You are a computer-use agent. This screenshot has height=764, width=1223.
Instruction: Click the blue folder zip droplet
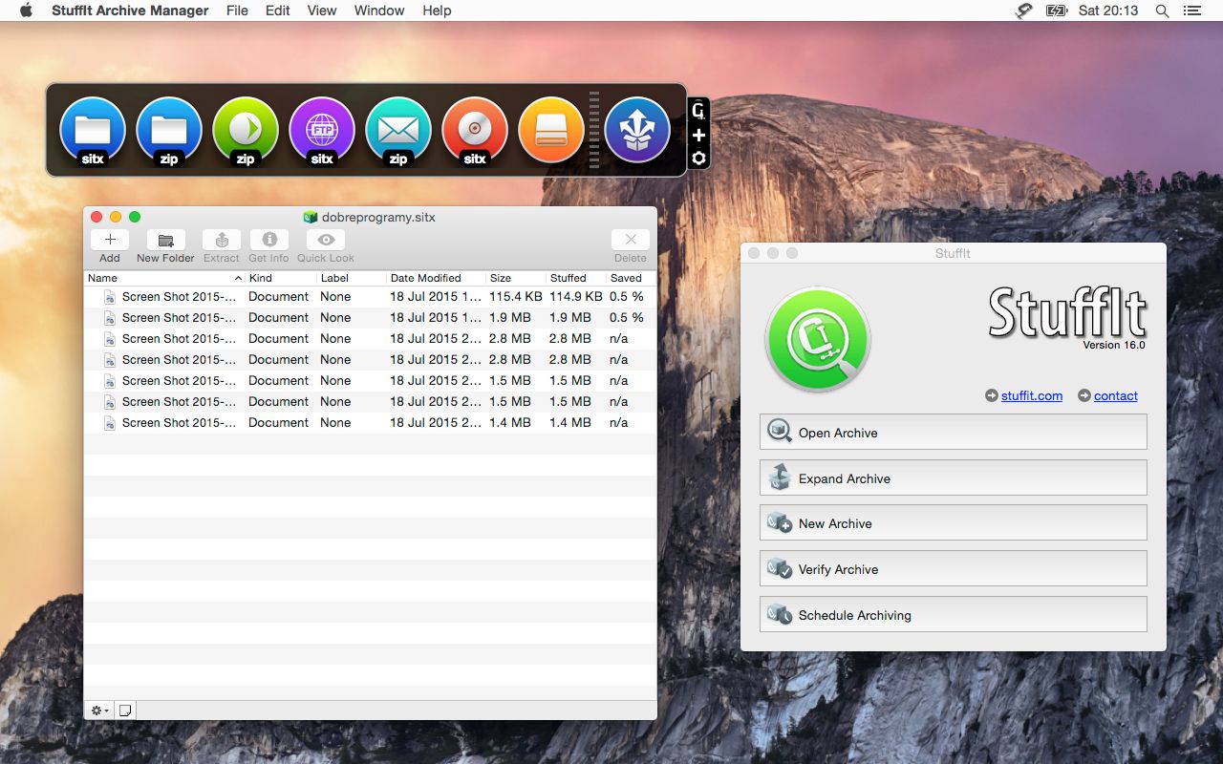169,131
